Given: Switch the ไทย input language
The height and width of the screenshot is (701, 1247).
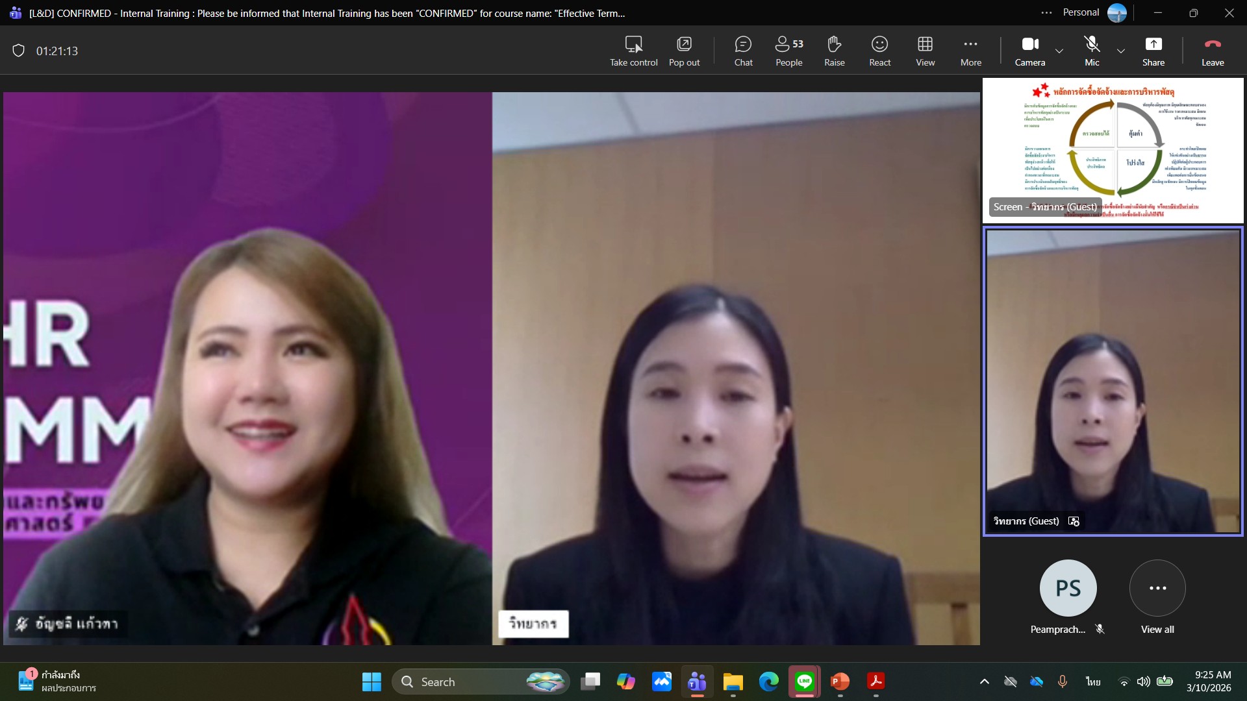Looking at the screenshot, I should 1093,682.
